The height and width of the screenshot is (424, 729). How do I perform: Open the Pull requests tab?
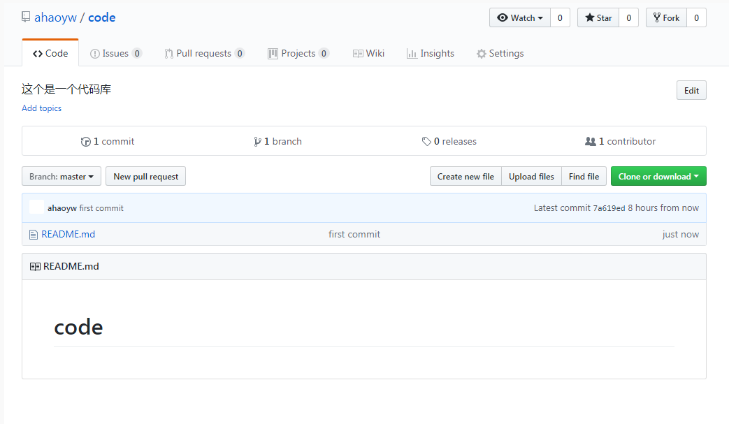pyautogui.click(x=203, y=54)
